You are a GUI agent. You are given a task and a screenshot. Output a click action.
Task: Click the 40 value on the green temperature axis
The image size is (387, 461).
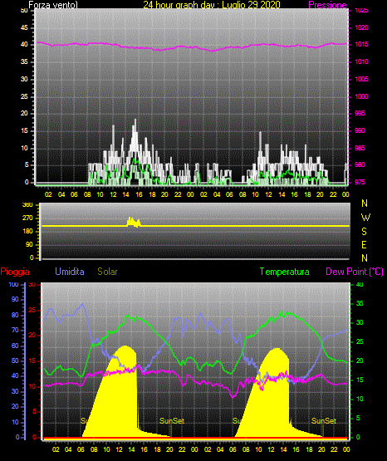pos(360,284)
